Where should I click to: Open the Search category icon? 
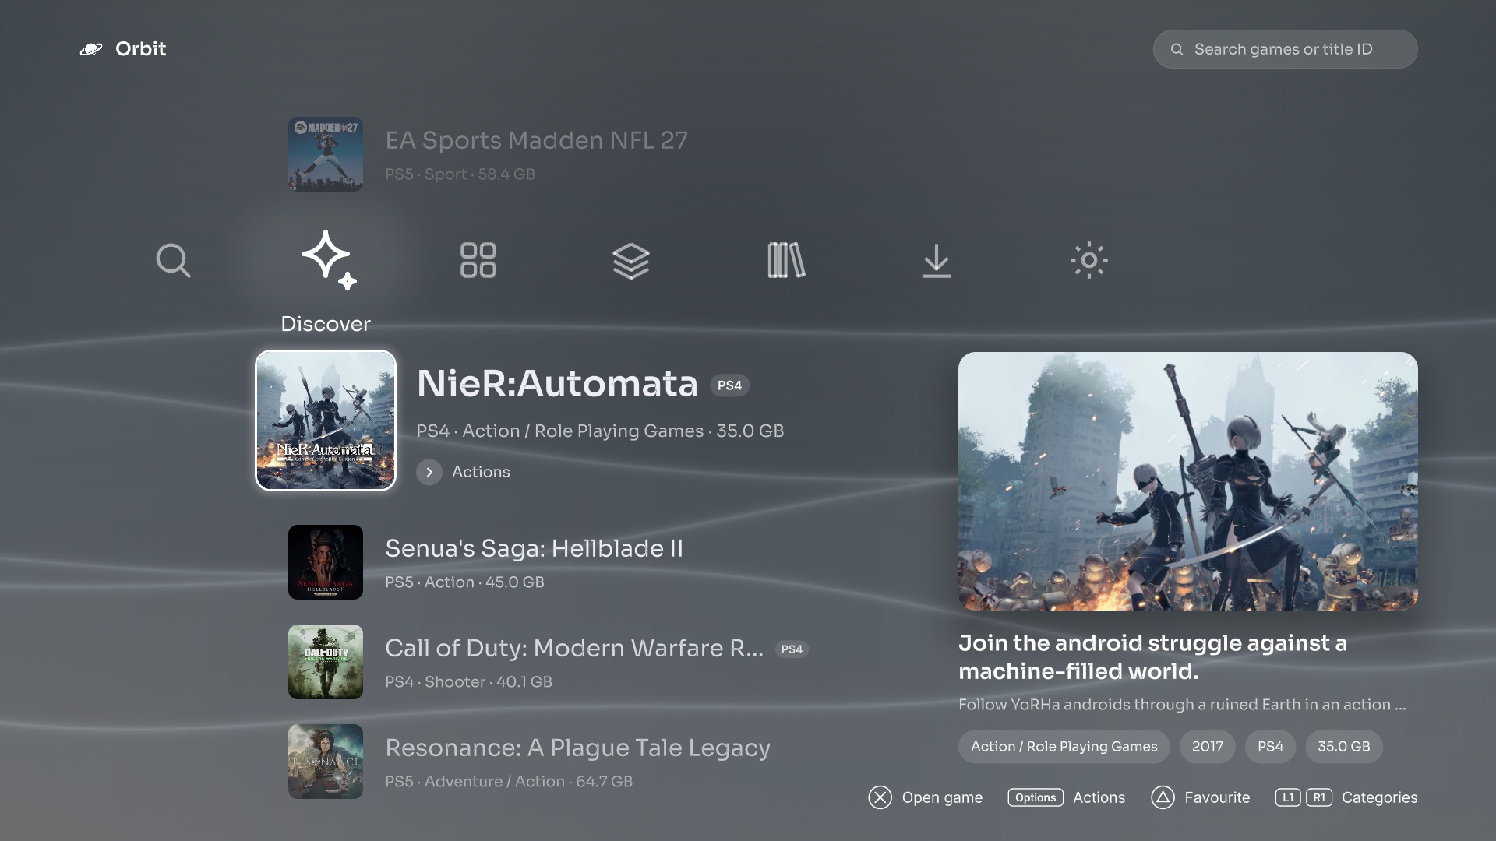coord(173,260)
